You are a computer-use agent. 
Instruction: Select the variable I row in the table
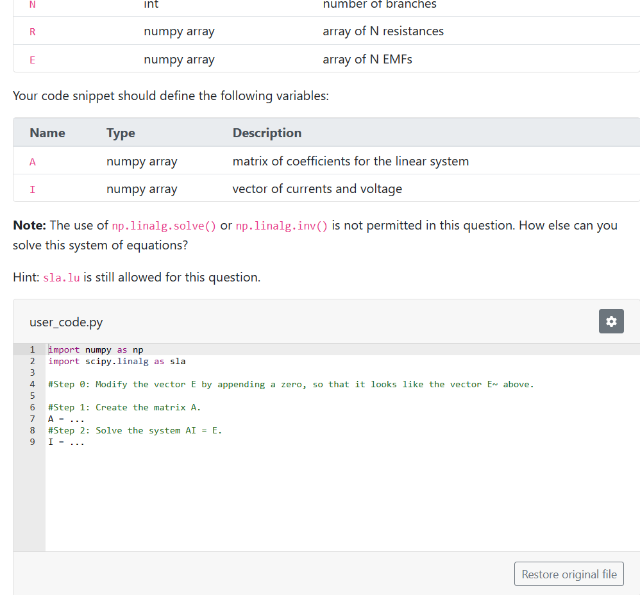pyautogui.click(x=257, y=189)
